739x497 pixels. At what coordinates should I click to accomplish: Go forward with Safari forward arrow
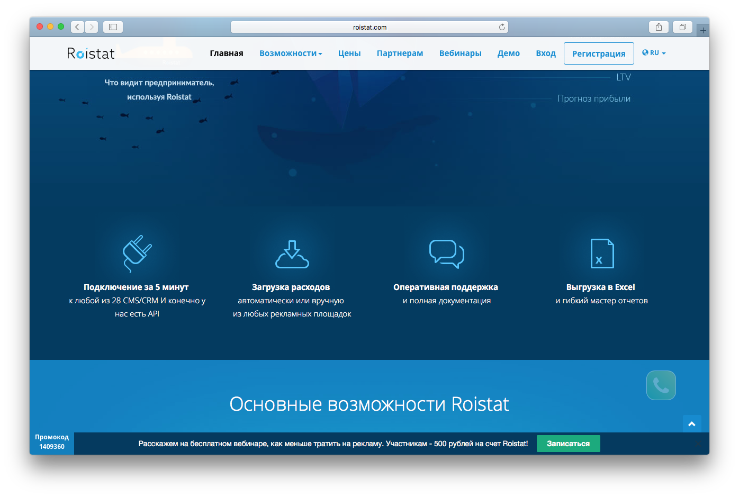pos(92,27)
